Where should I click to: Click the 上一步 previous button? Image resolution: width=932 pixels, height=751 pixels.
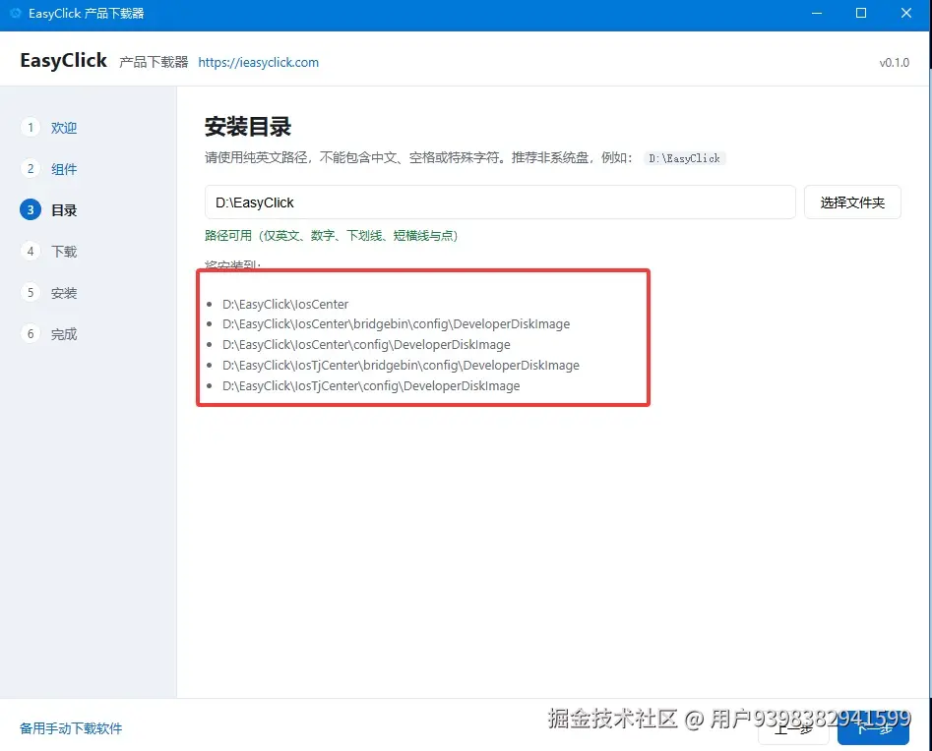click(793, 728)
